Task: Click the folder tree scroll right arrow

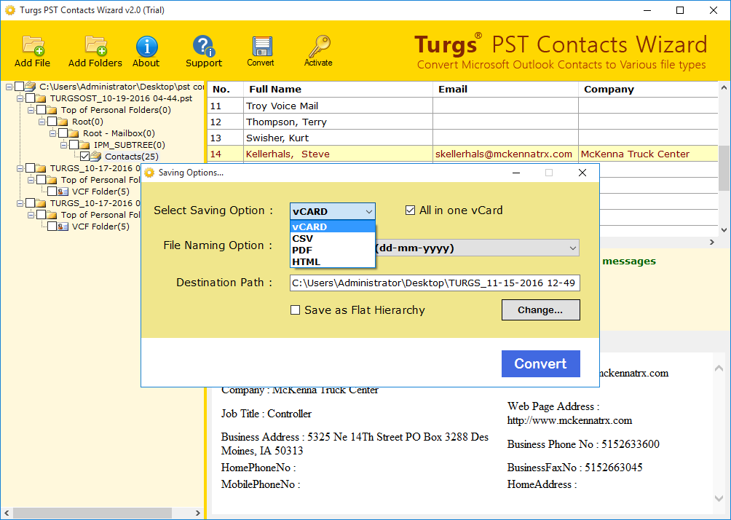Action: (198, 513)
